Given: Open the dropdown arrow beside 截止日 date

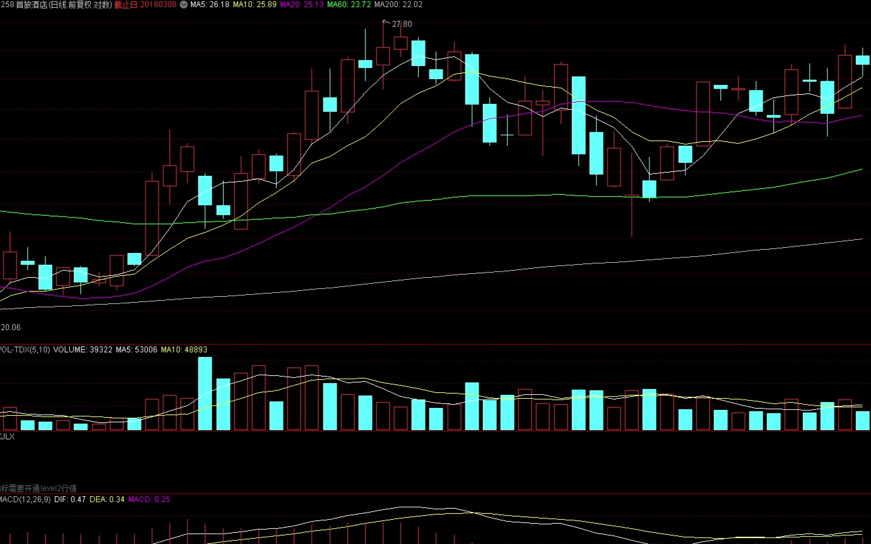Looking at the screenshot, I should pyautogui.click(x=183, y=5).
